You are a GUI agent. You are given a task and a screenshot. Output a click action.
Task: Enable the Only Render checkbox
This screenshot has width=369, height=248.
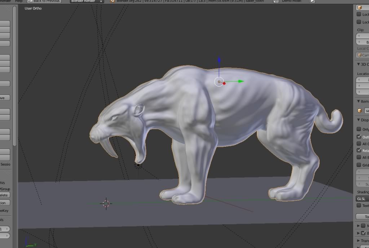(x=359, y=129)
